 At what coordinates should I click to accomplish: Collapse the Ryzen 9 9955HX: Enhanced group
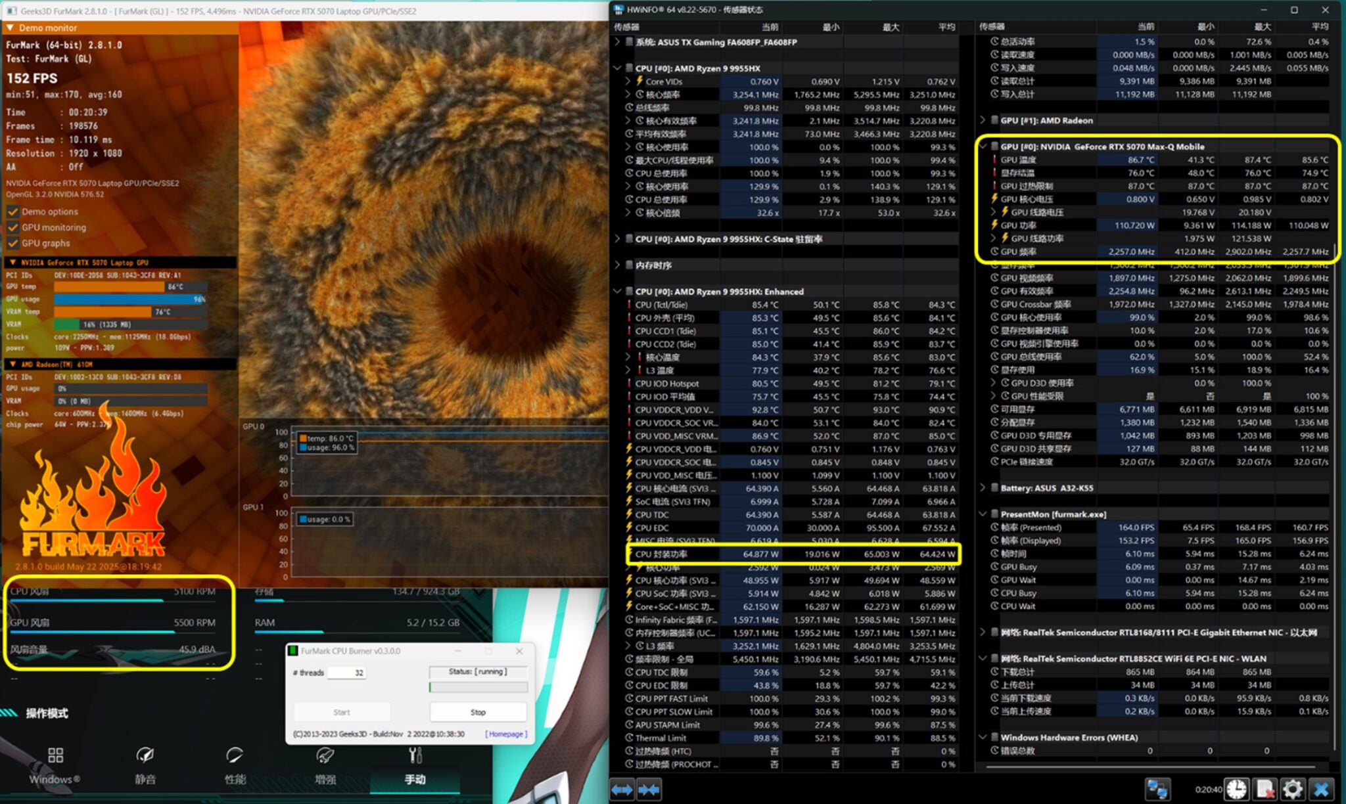pyautogui.click(x=617, y=292)
